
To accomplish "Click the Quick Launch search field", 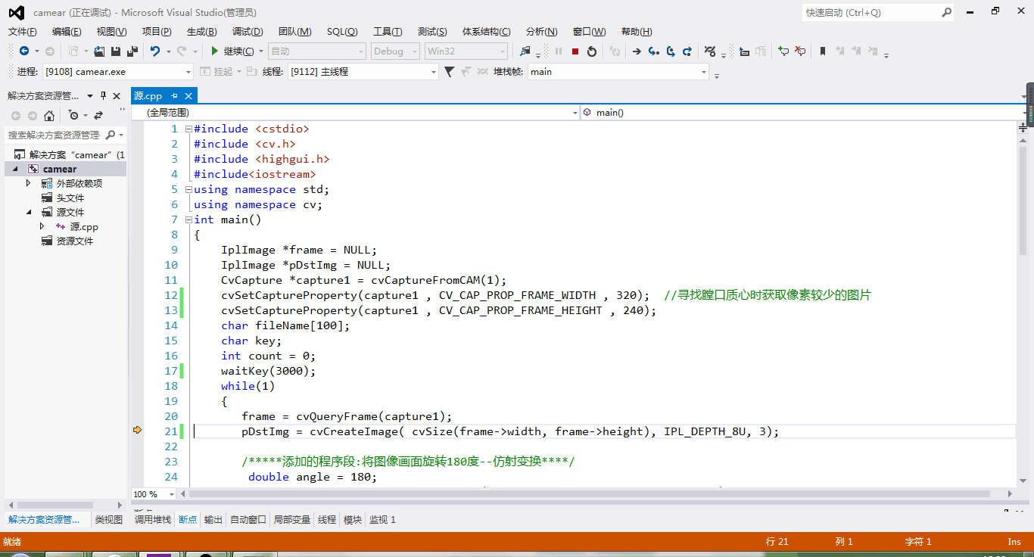I will [x=870, y=12].
